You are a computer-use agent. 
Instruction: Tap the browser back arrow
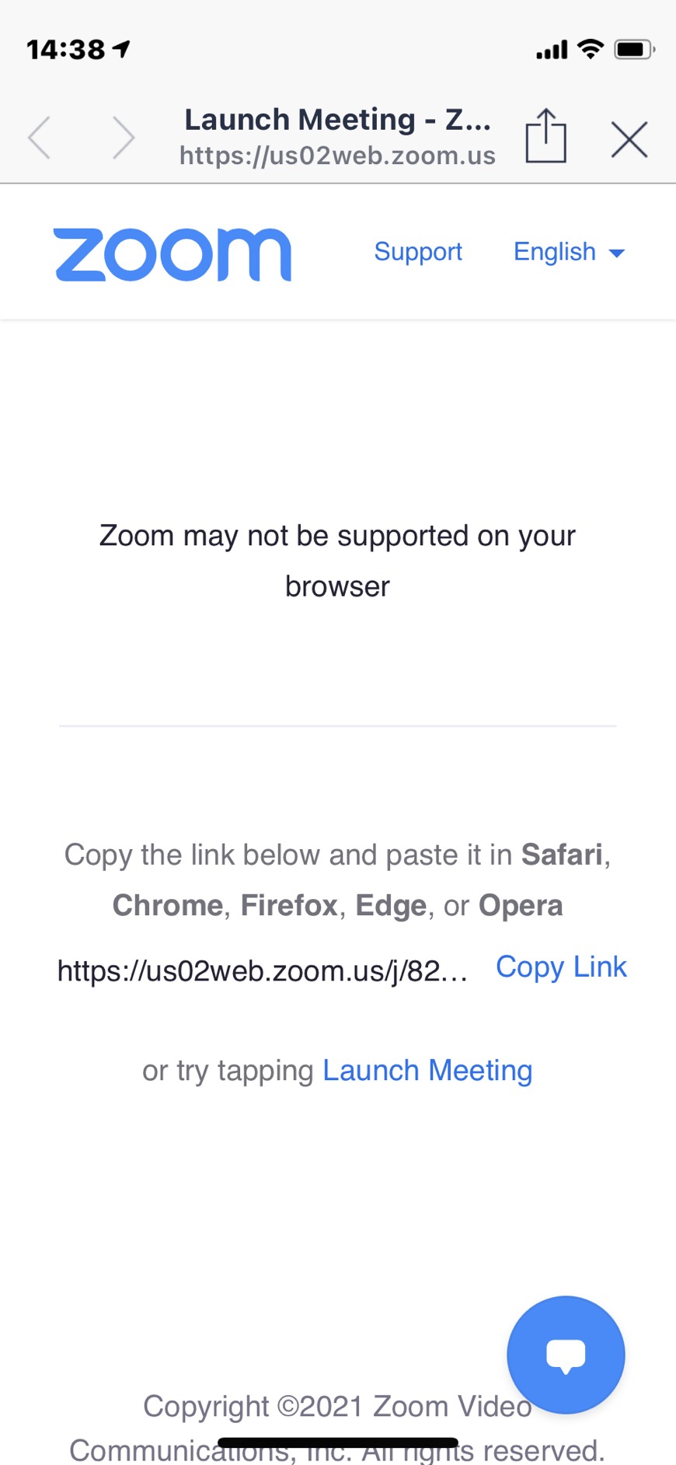click(40, 138)
